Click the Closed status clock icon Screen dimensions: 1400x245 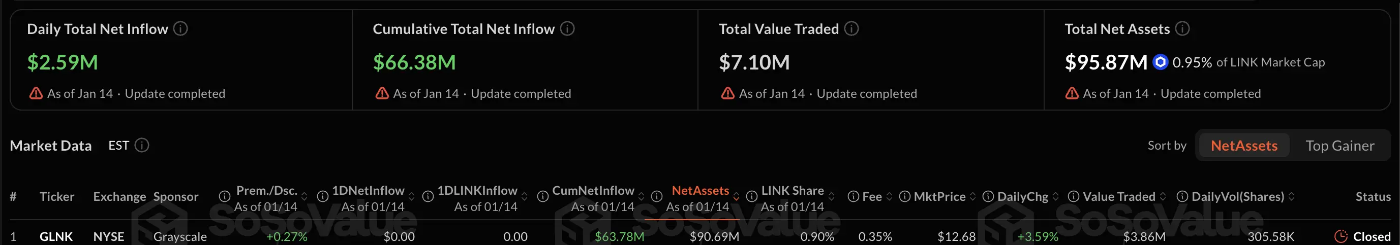pos(1341,236)
